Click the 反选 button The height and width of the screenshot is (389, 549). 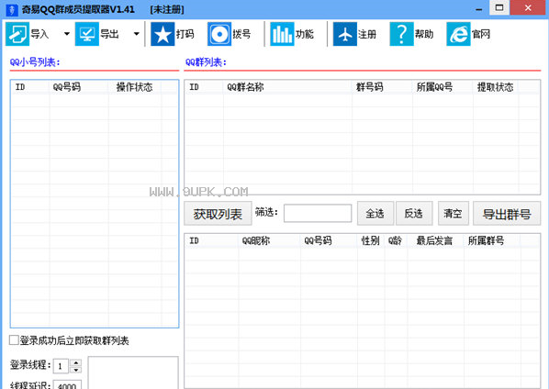[414, 213]
